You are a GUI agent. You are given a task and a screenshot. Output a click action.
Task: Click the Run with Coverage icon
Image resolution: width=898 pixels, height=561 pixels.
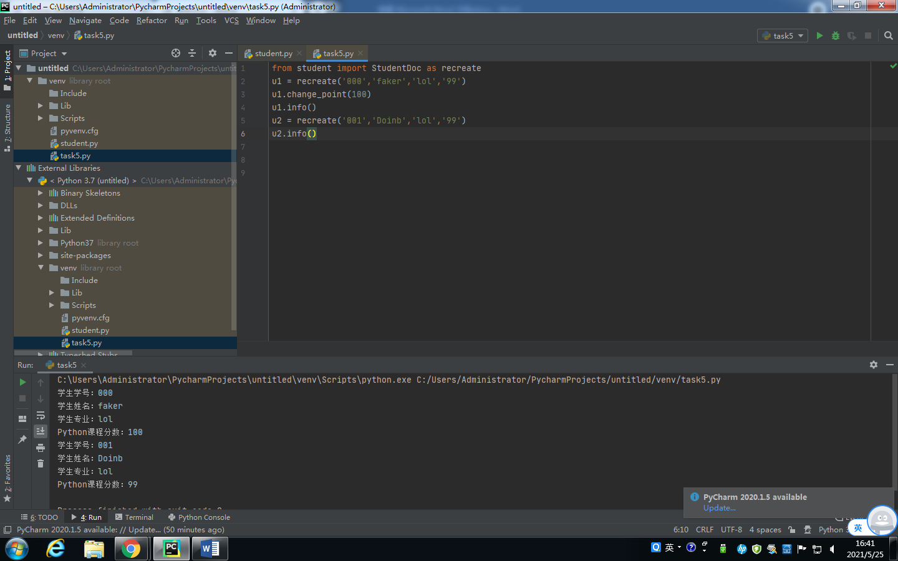click(x=852, y=36)
